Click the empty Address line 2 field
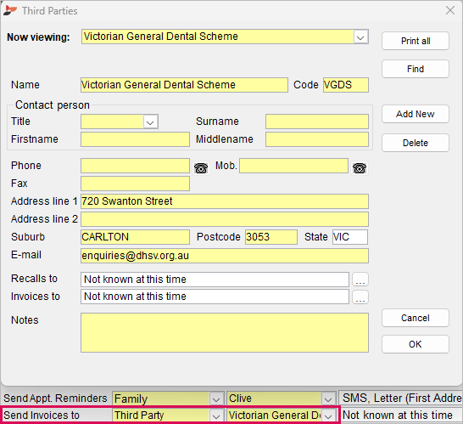This screenshot has height=424, width=463. tap(225, 219)
